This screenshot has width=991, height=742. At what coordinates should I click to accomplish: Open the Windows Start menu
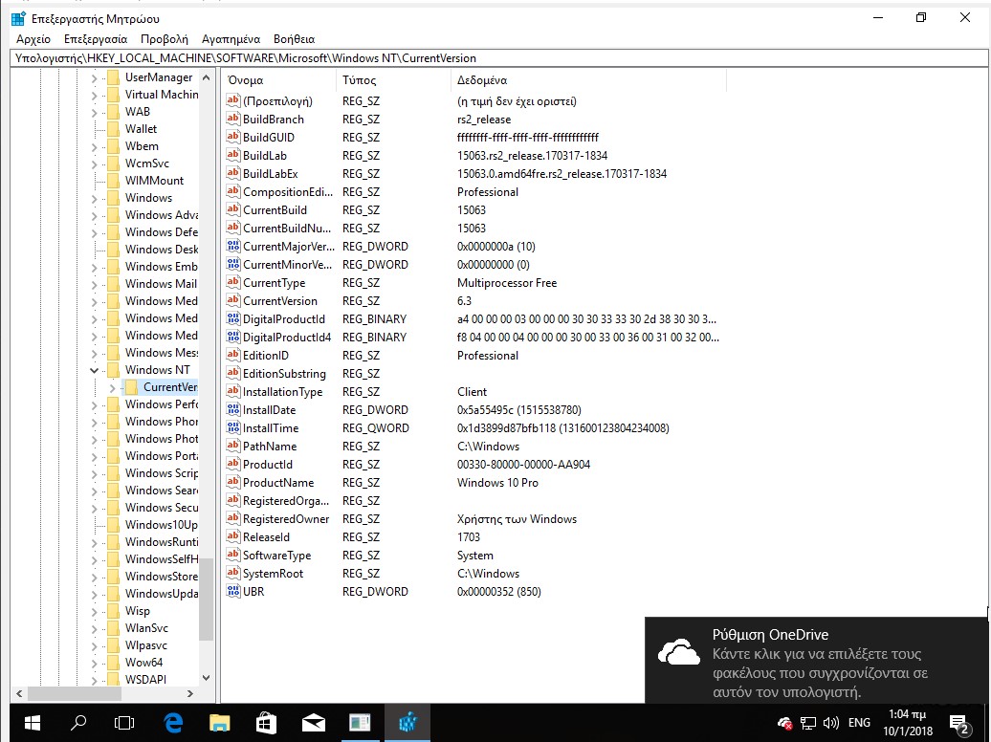point(32,723)
